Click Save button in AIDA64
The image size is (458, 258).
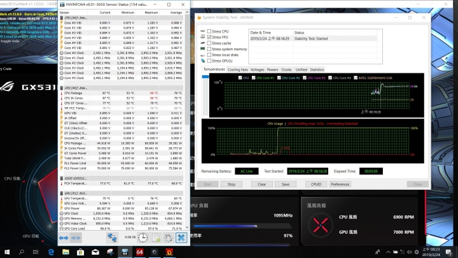click(x=286, y=184)
